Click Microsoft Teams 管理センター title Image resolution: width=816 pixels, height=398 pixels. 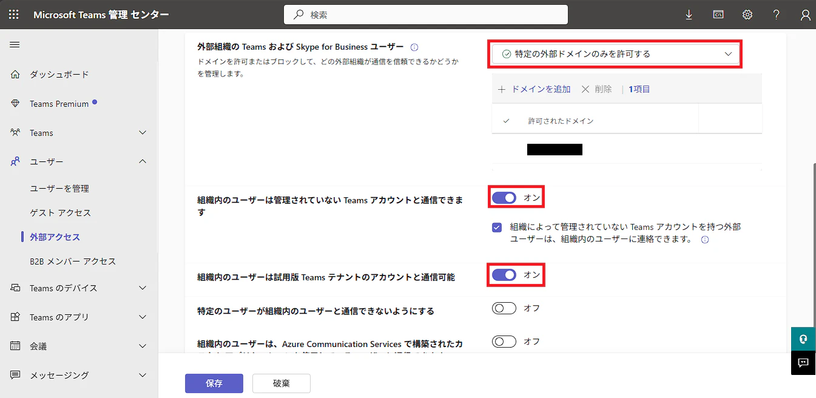[101, 15]
